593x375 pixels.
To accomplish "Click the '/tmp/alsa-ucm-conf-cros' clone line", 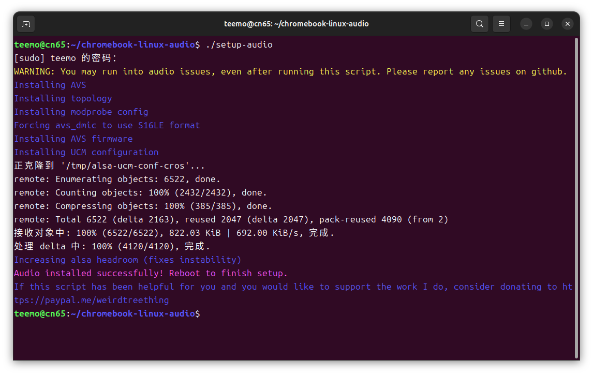I will pos(109,166).
